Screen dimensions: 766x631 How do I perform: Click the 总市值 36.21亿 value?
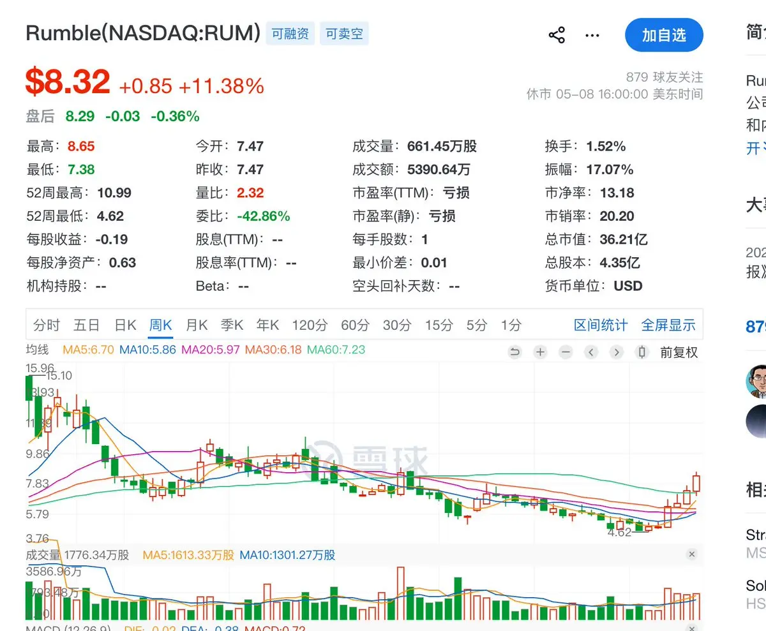(x=624, y=239)
